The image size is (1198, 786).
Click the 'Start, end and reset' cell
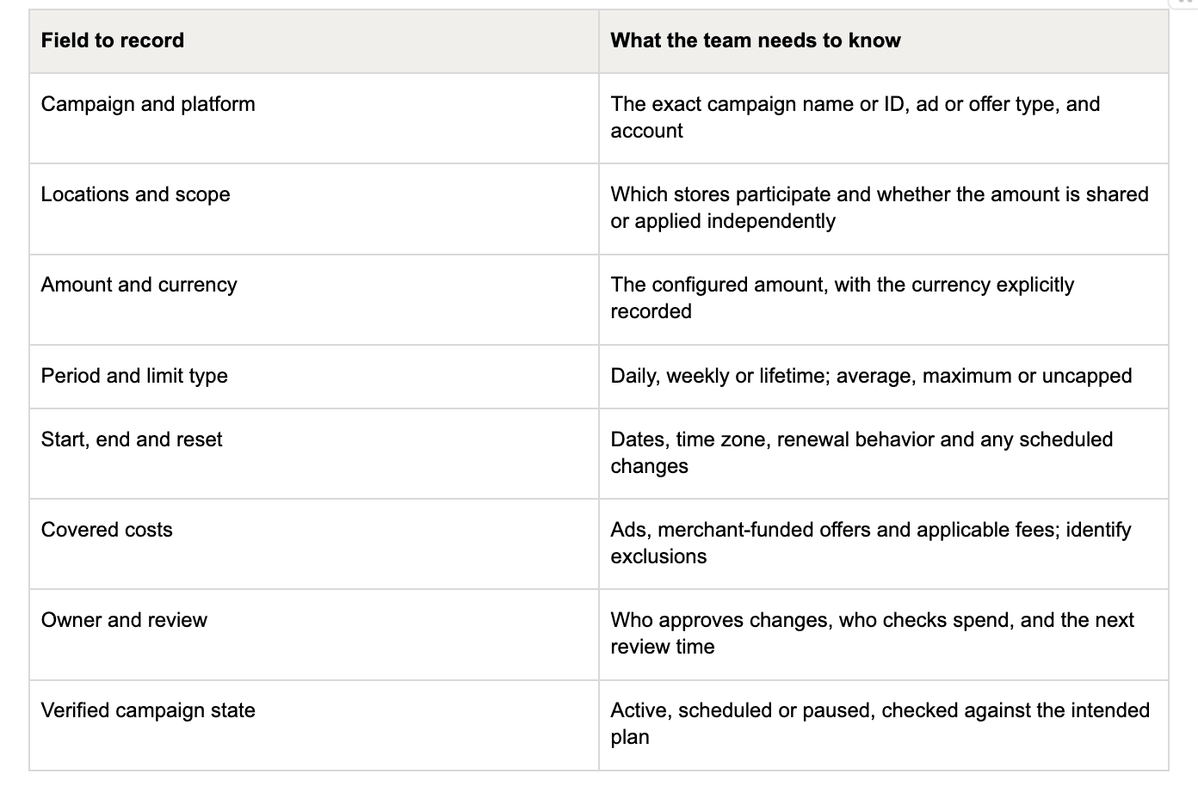coord(314,453)
